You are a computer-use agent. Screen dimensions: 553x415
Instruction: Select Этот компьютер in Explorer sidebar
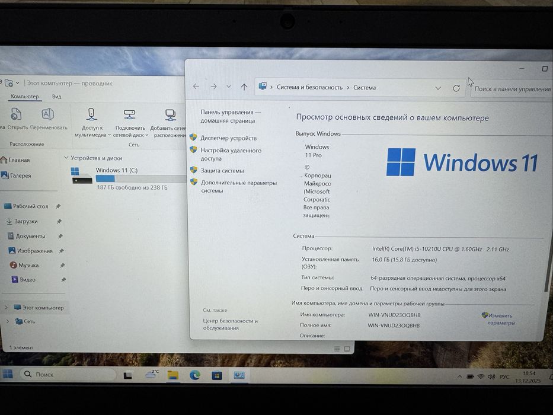tap(39, 307)
